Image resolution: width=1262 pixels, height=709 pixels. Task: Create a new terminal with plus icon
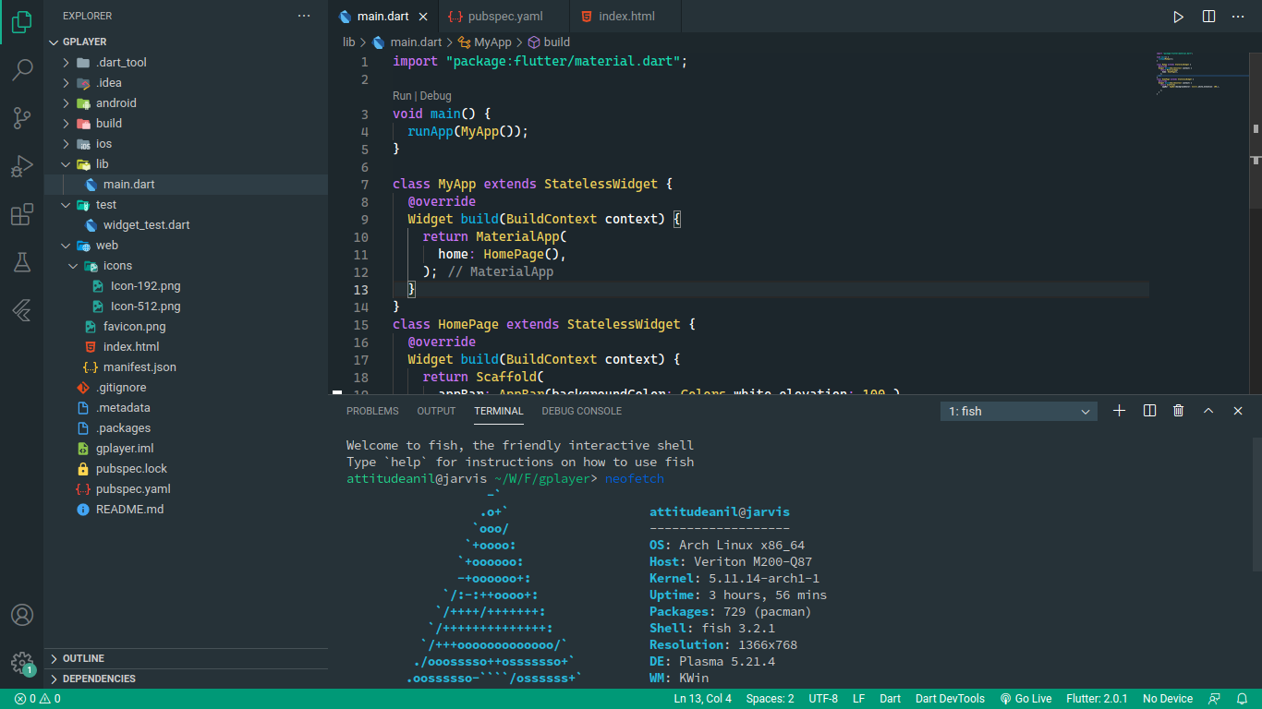click(1120, 411)
